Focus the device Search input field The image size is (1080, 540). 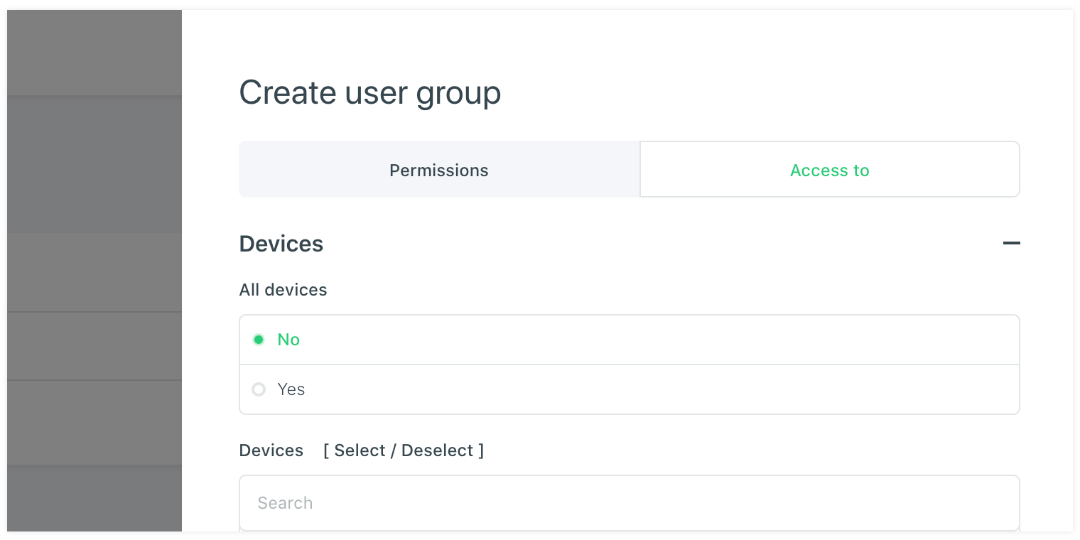tap(629, 503)
